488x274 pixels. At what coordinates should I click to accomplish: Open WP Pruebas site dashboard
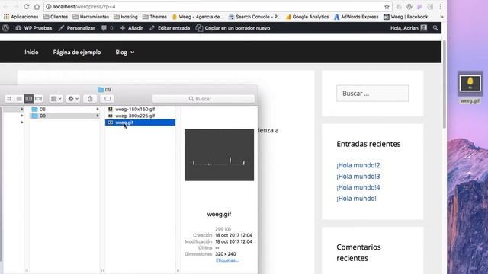coord(34,28)
